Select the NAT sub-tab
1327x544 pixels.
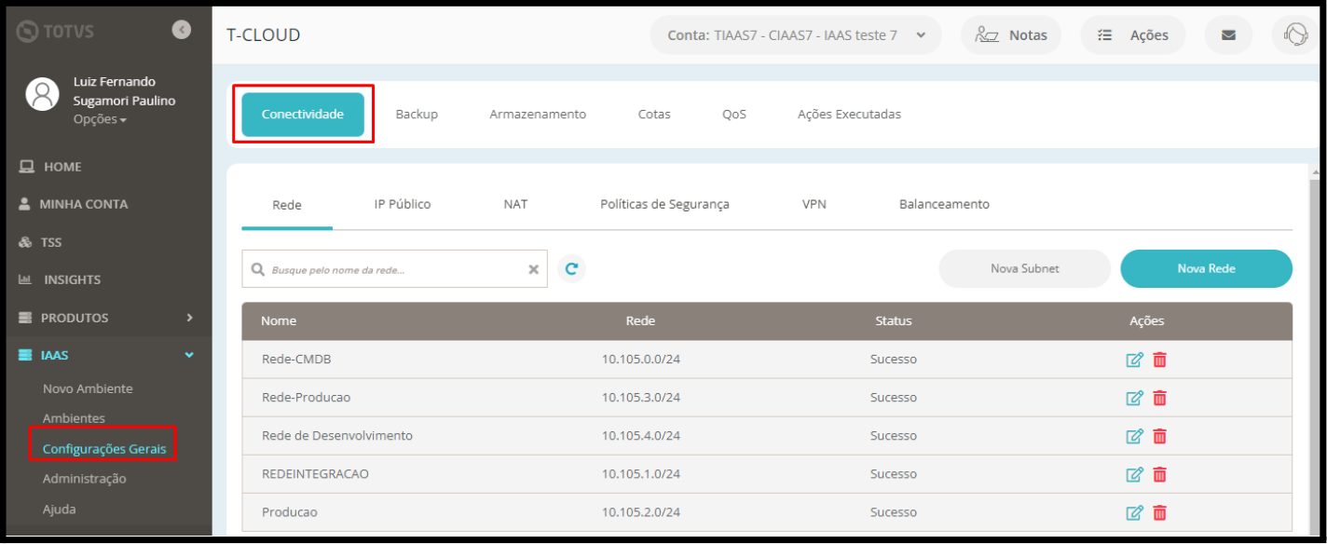(x=515, y=204)
